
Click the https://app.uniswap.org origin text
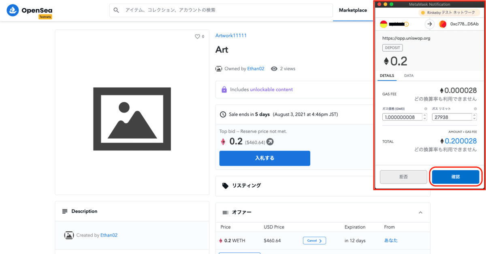(406, 38)
